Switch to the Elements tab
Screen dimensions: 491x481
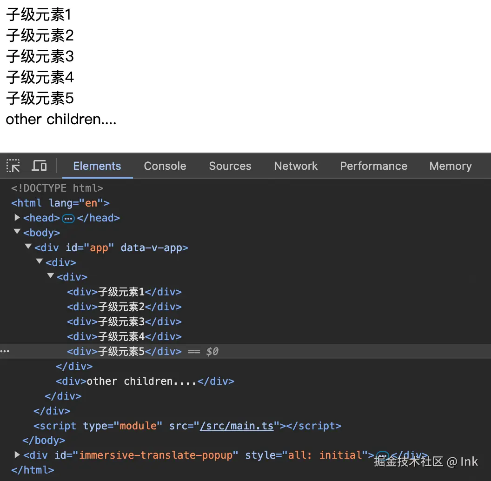(97, 166)
